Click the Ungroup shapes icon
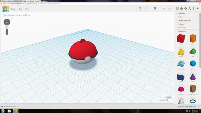The height and width of the screenshot is (113, 201). pos(170,8)
